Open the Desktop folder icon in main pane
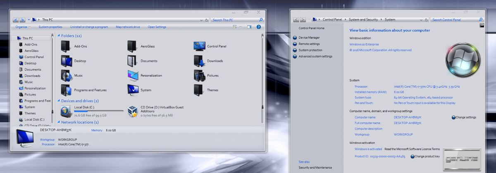 coord(67,61)
